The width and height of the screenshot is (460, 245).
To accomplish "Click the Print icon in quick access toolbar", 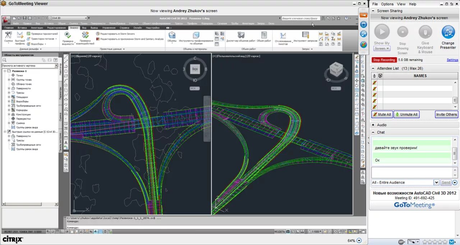I will 29,18.
